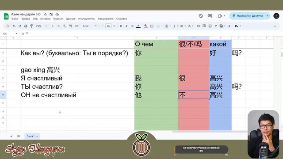Open the text color picker

pos(138,26)
